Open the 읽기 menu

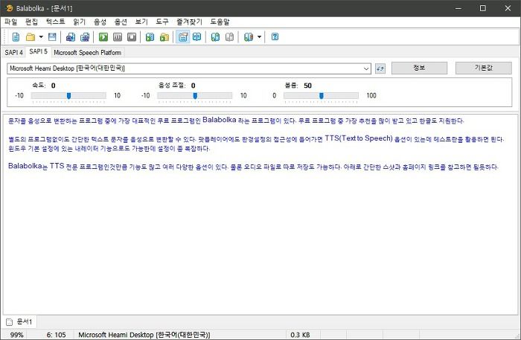pyautogui.click(x=80, y=22)
